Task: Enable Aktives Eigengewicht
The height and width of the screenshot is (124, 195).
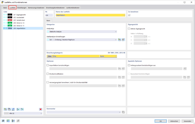Action: pyautogui.click(x=129, y=29)
